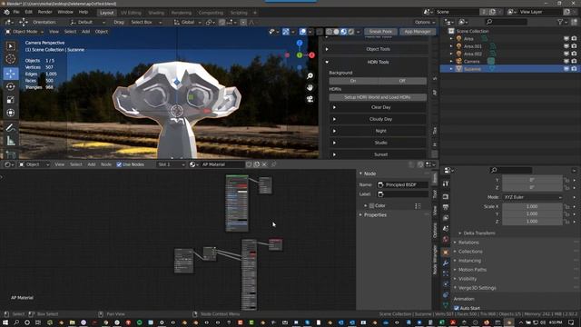Click the node Label input field

pos(402,194)
